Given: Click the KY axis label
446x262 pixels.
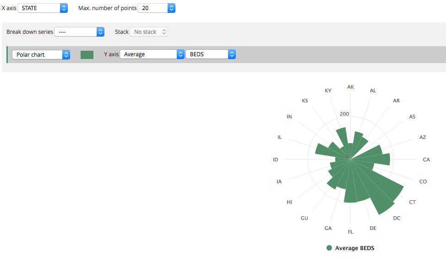Looking at the screenshot, I should [328, 91].
